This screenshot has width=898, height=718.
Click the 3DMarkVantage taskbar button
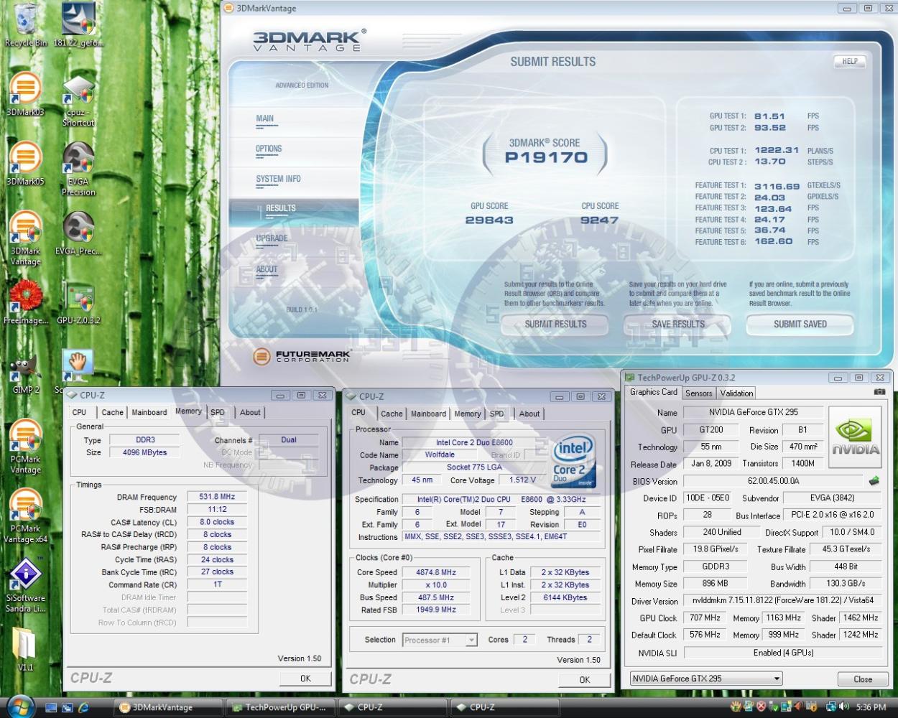[x=167, y=707]
